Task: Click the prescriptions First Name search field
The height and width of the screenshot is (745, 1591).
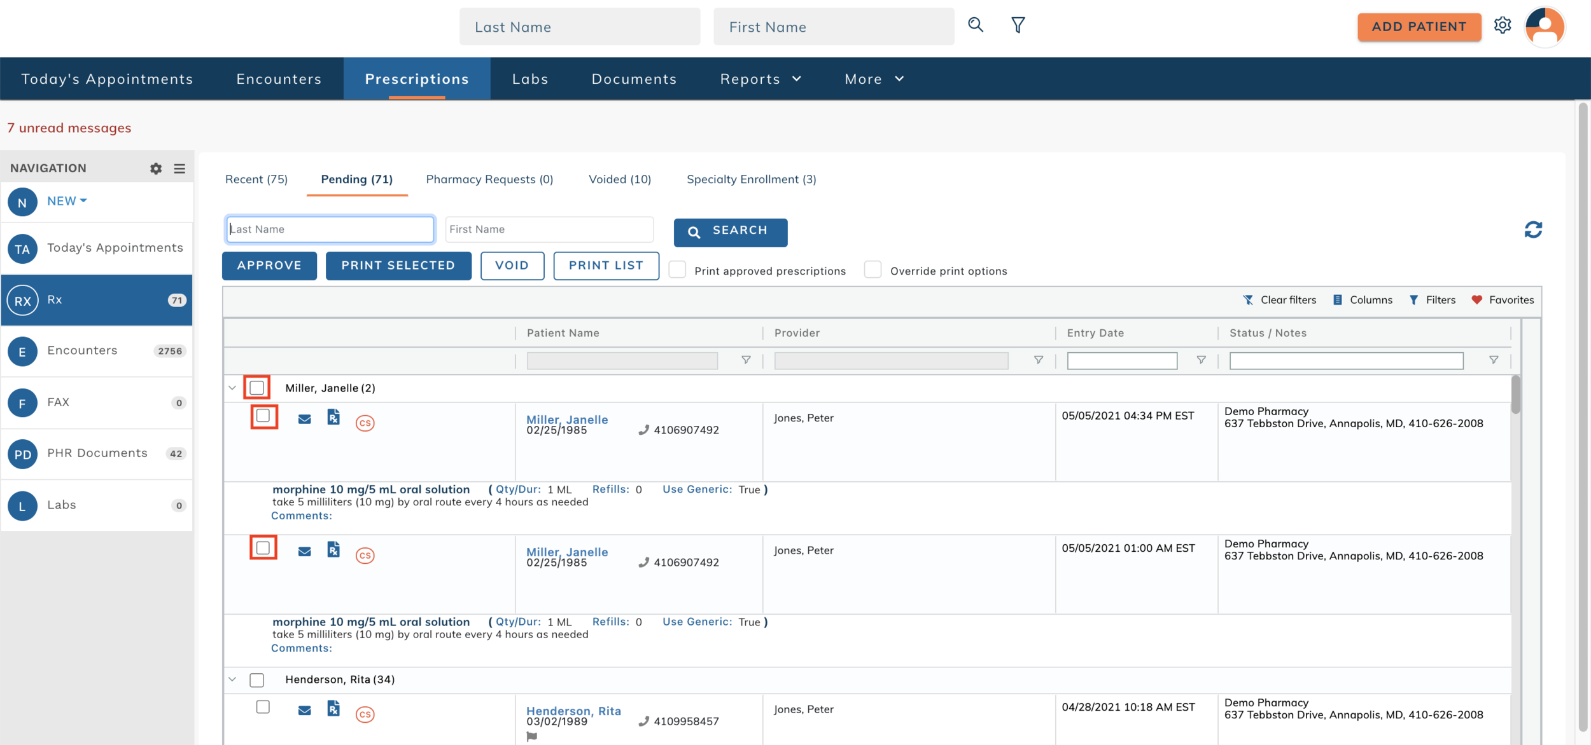Action: coord(549,229)
